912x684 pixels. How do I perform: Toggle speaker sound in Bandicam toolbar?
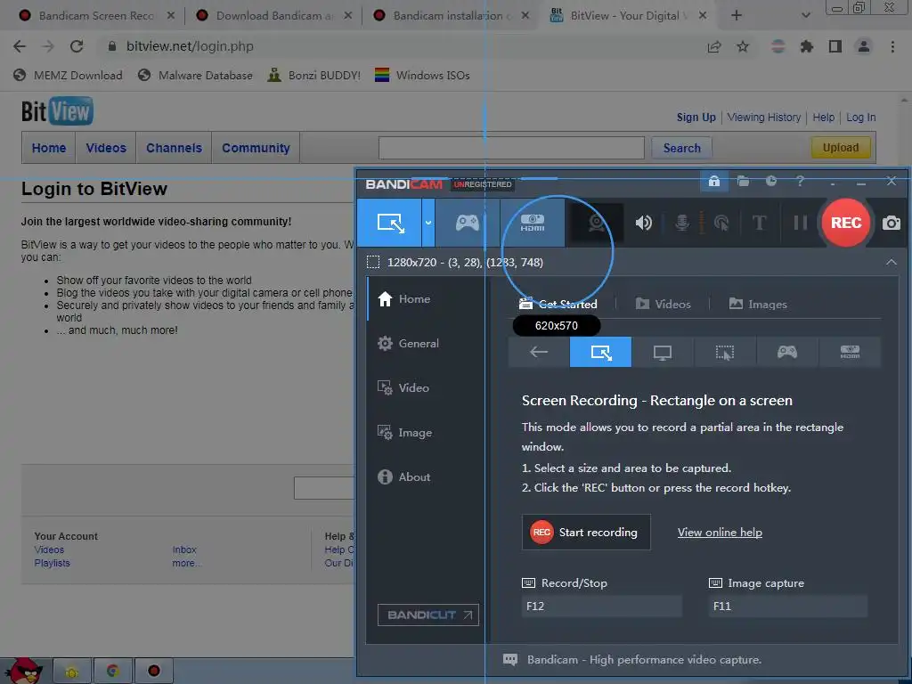click(643, 223)
